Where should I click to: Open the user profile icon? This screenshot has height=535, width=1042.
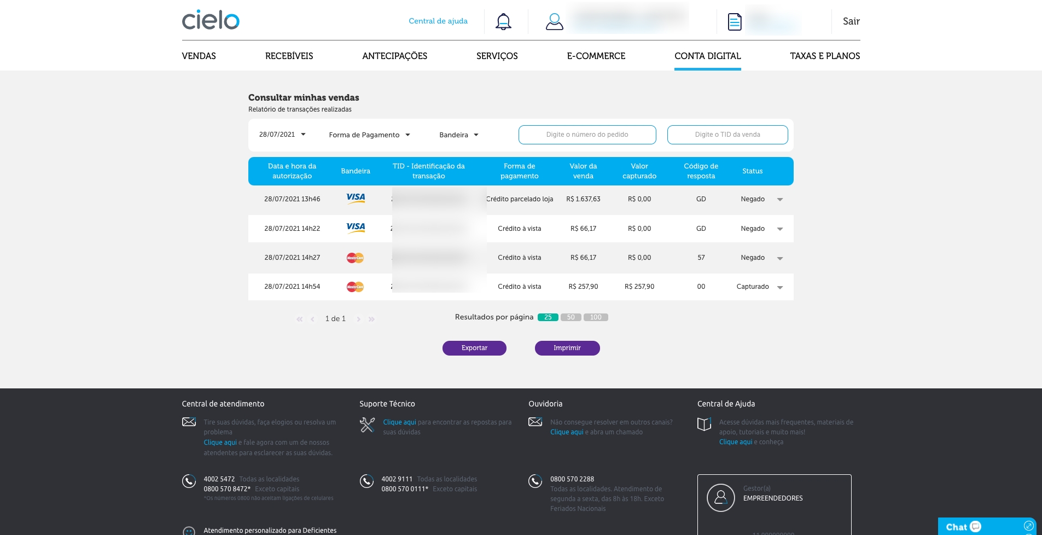(x=554, y=22)
